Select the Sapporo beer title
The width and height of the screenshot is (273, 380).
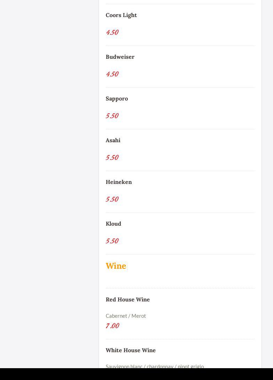tap(117, 99)
